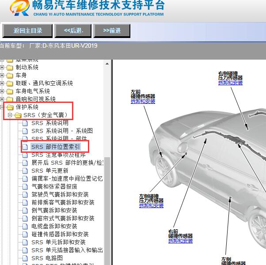Click page icon beside SRS 电路图
The width and height of the screenshot is (266, 265).
tap(25, 258)
